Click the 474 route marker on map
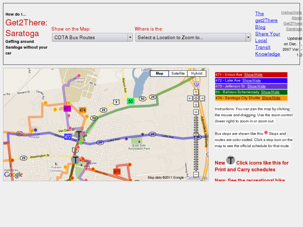 tap(83, 110)
